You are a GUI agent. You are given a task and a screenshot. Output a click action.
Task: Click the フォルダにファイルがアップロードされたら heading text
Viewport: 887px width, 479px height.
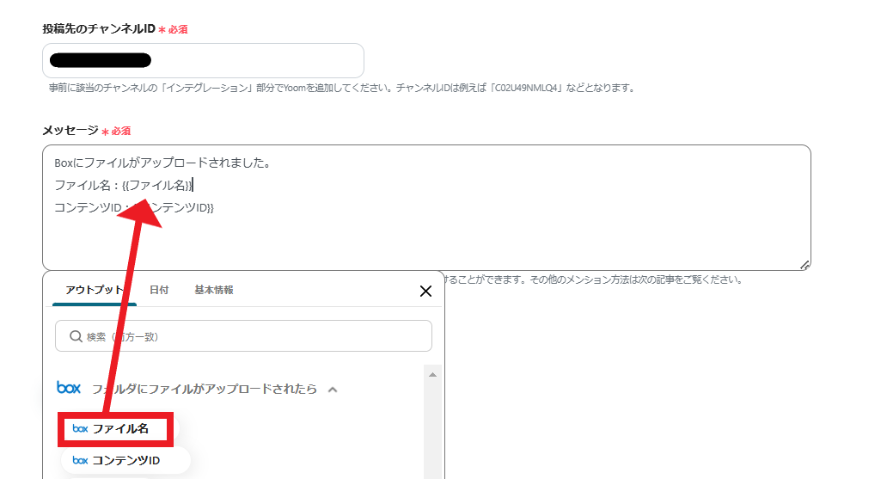tap(205, 389)
